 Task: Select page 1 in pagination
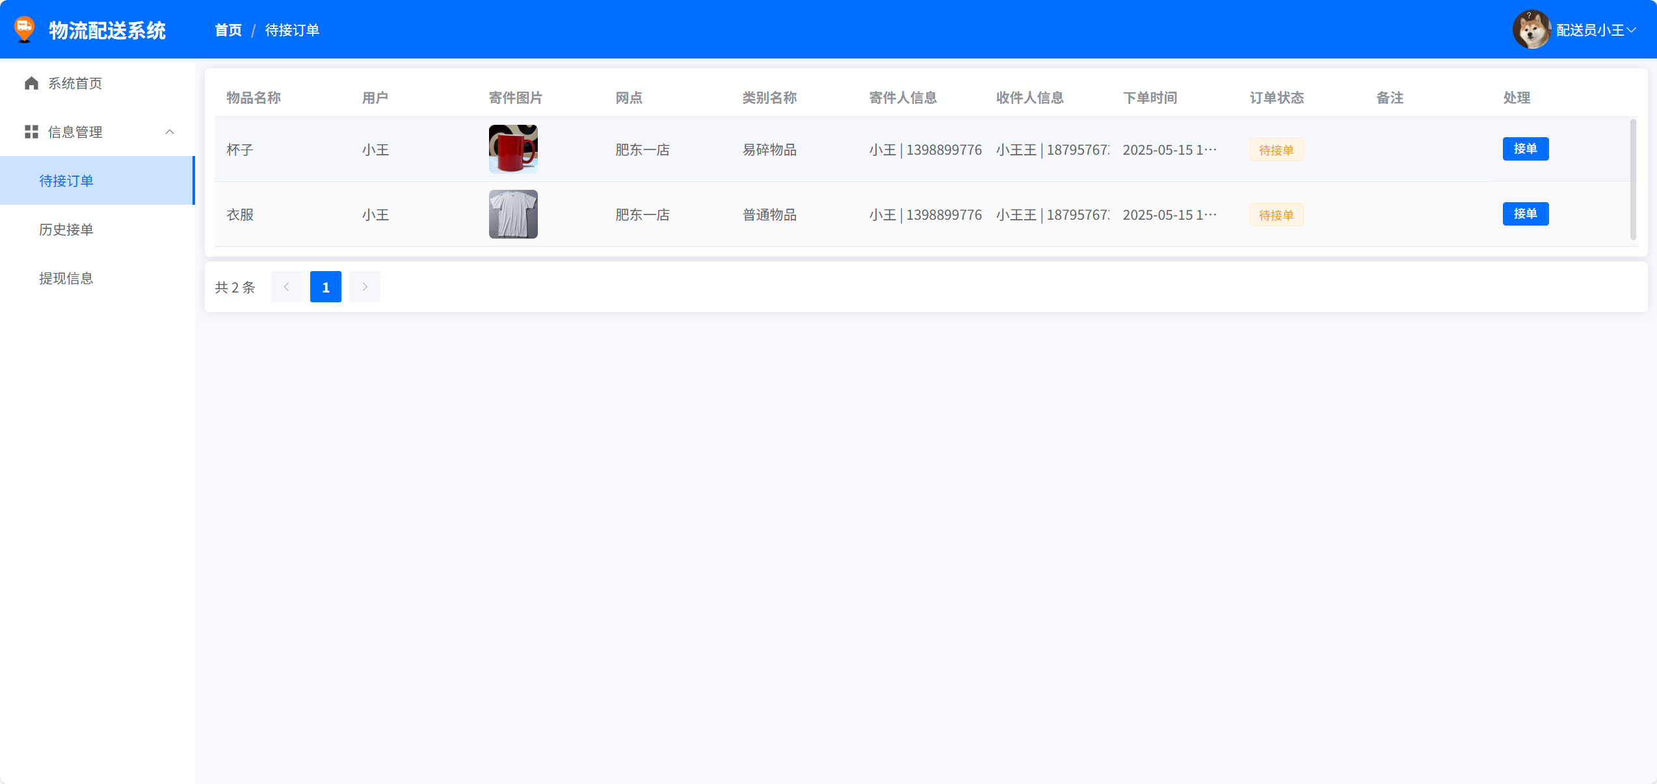click(326, 287)
